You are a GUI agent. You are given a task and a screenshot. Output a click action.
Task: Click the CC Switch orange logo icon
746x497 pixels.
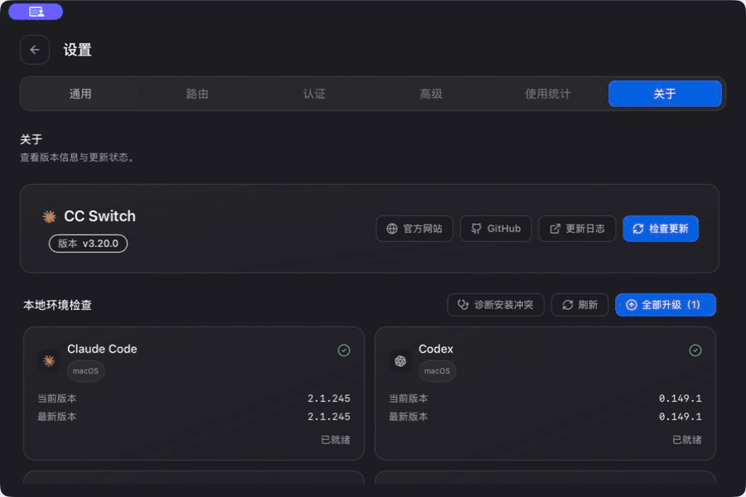49,216
